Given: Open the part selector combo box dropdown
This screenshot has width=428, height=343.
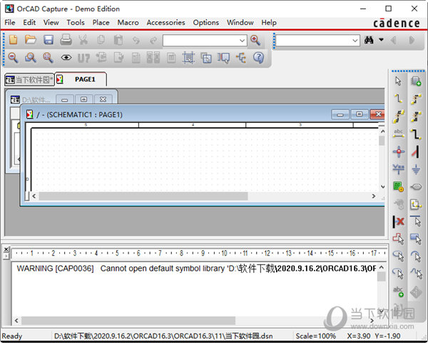Looking at the screenshot, I should tap(242, 41).
